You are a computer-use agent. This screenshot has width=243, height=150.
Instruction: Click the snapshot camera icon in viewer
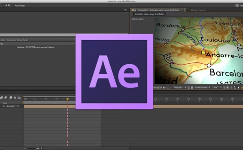coord(164,87)
